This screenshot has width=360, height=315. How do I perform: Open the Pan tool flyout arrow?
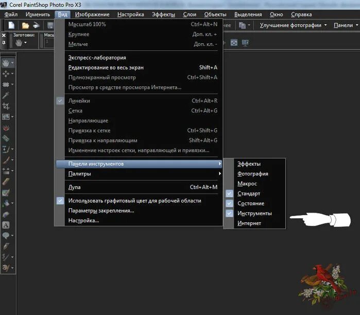pos(12,63)
